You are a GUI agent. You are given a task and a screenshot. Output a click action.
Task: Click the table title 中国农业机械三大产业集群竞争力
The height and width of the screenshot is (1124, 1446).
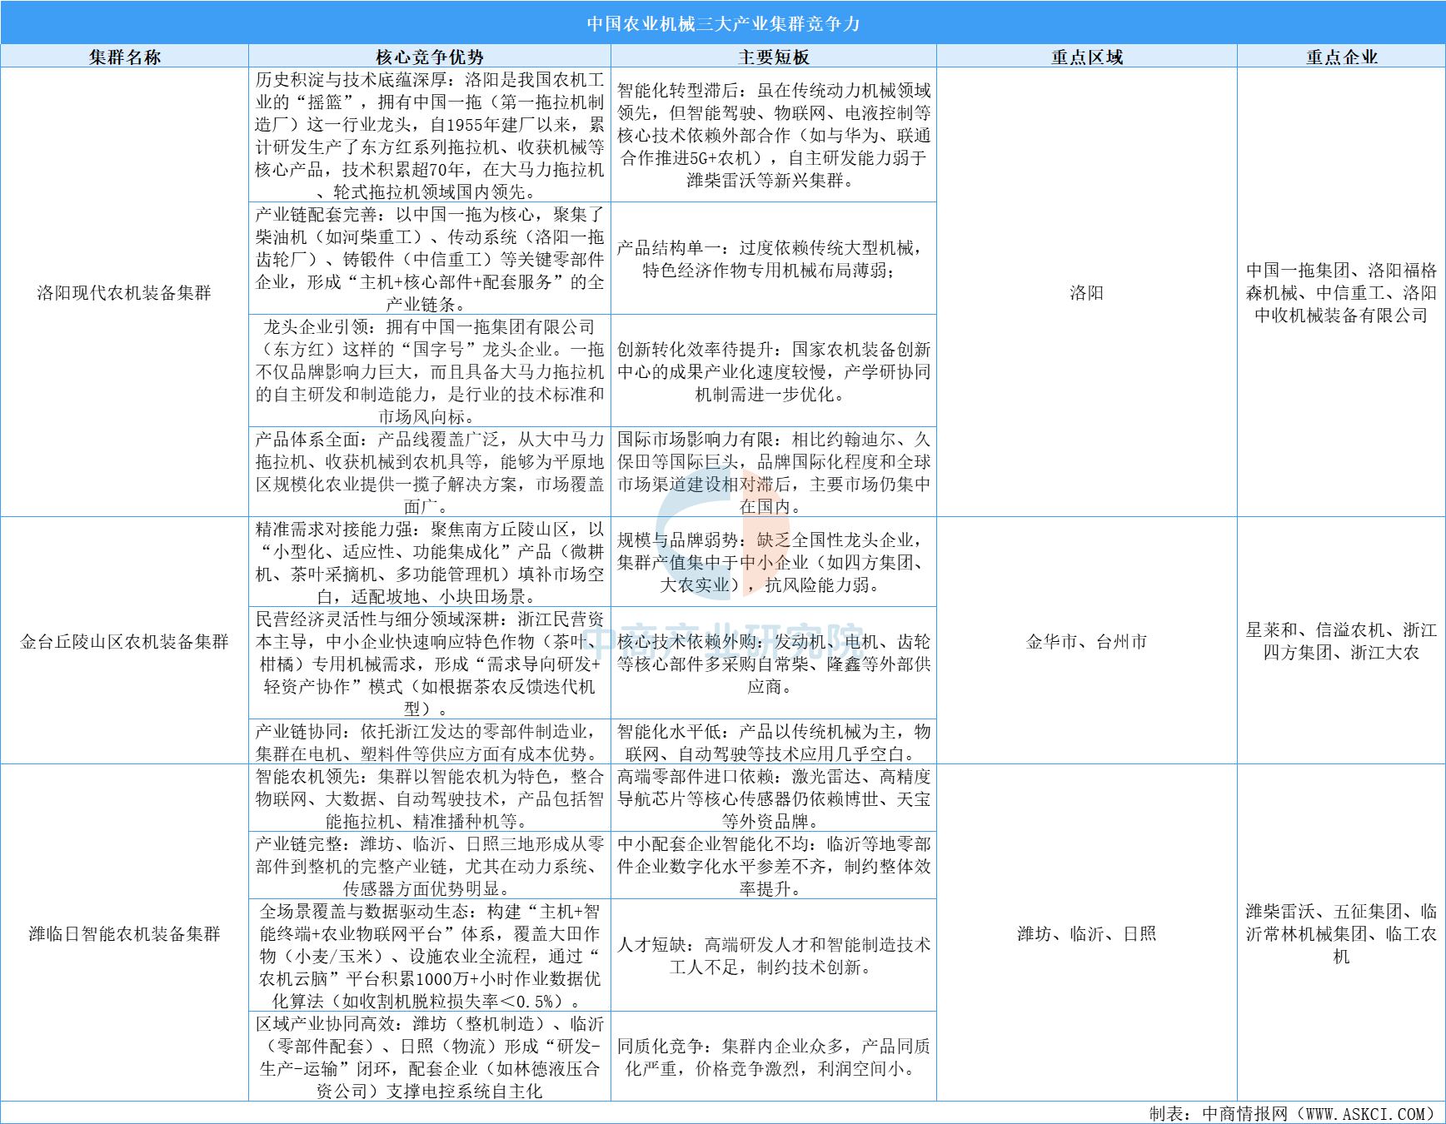(x=723, y=23)
